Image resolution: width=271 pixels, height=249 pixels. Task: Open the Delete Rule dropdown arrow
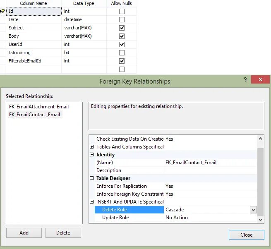253,210
